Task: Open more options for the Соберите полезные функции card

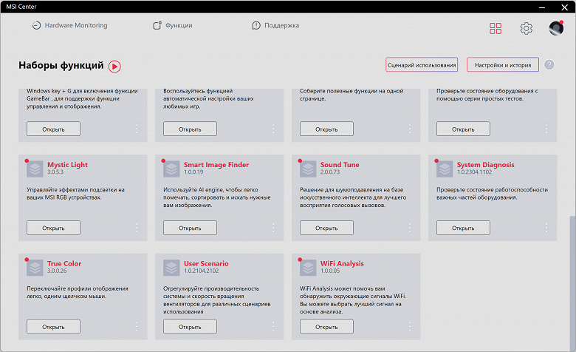Action: pos(410,129)
